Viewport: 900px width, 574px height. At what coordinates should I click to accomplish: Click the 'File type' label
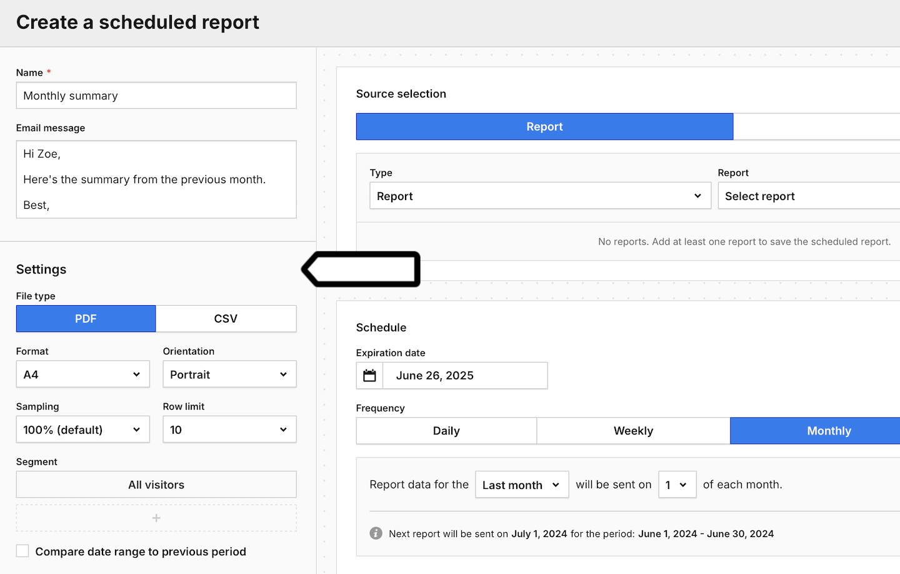36,296
